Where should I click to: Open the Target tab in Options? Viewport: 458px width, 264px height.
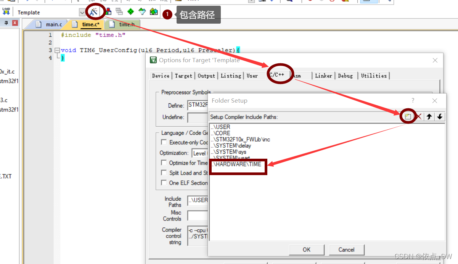tap(183, 76)
